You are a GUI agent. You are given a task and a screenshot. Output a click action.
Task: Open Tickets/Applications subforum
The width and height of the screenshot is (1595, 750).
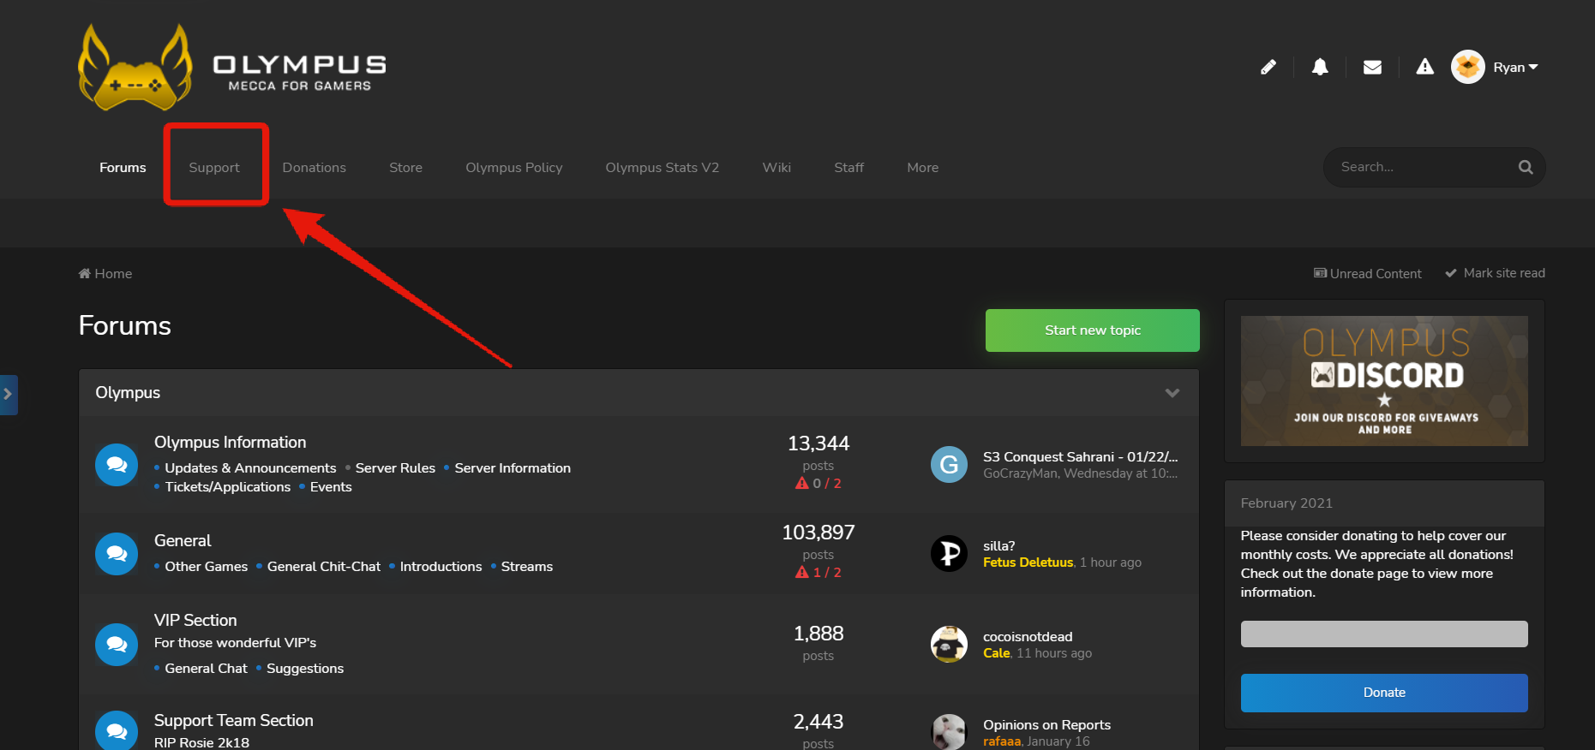228,487
